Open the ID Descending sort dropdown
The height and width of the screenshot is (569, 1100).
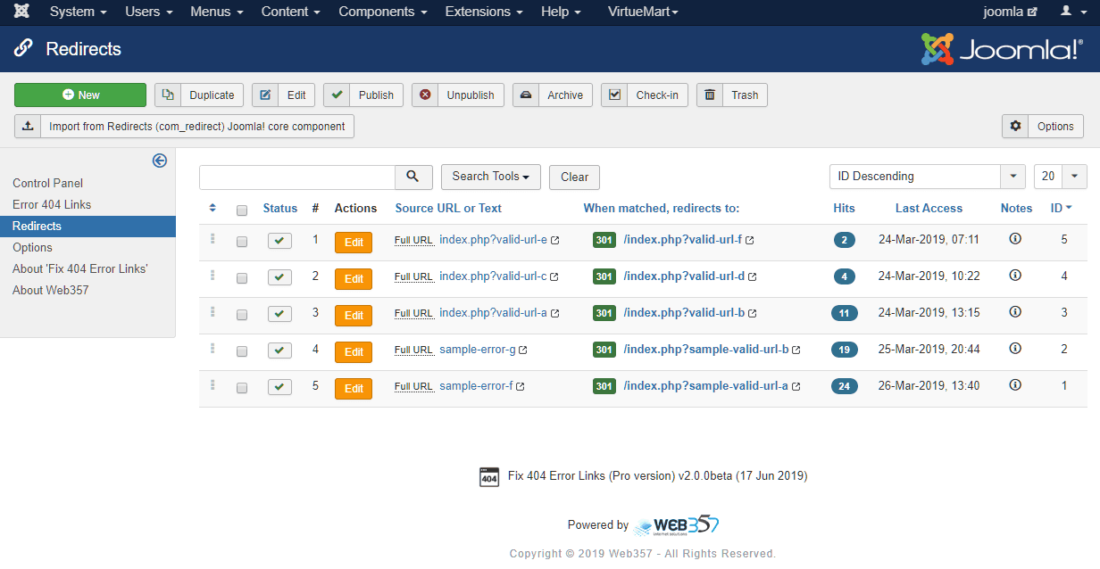[x=927, y=177]
